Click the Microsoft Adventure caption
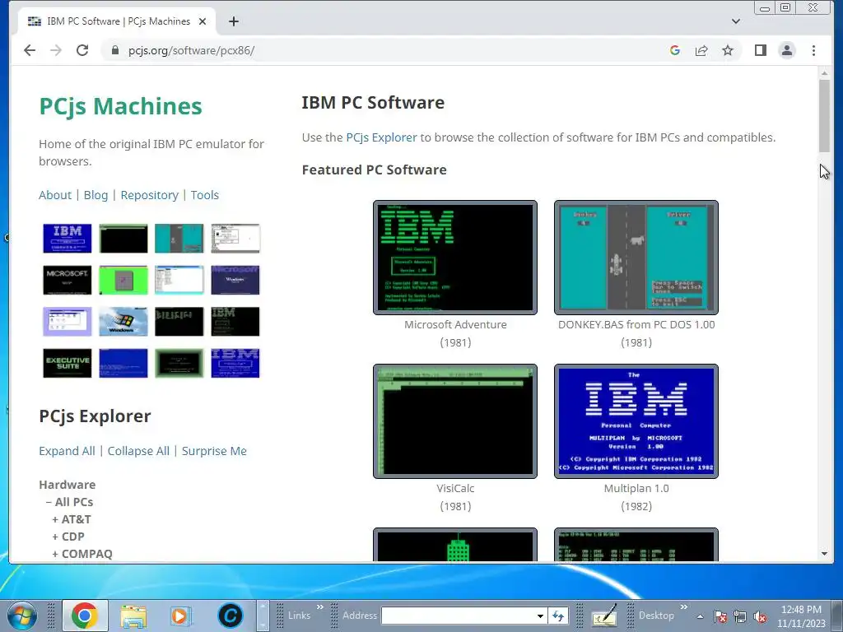This screenshot has height=632, width=843. click(x=455, y=324)
